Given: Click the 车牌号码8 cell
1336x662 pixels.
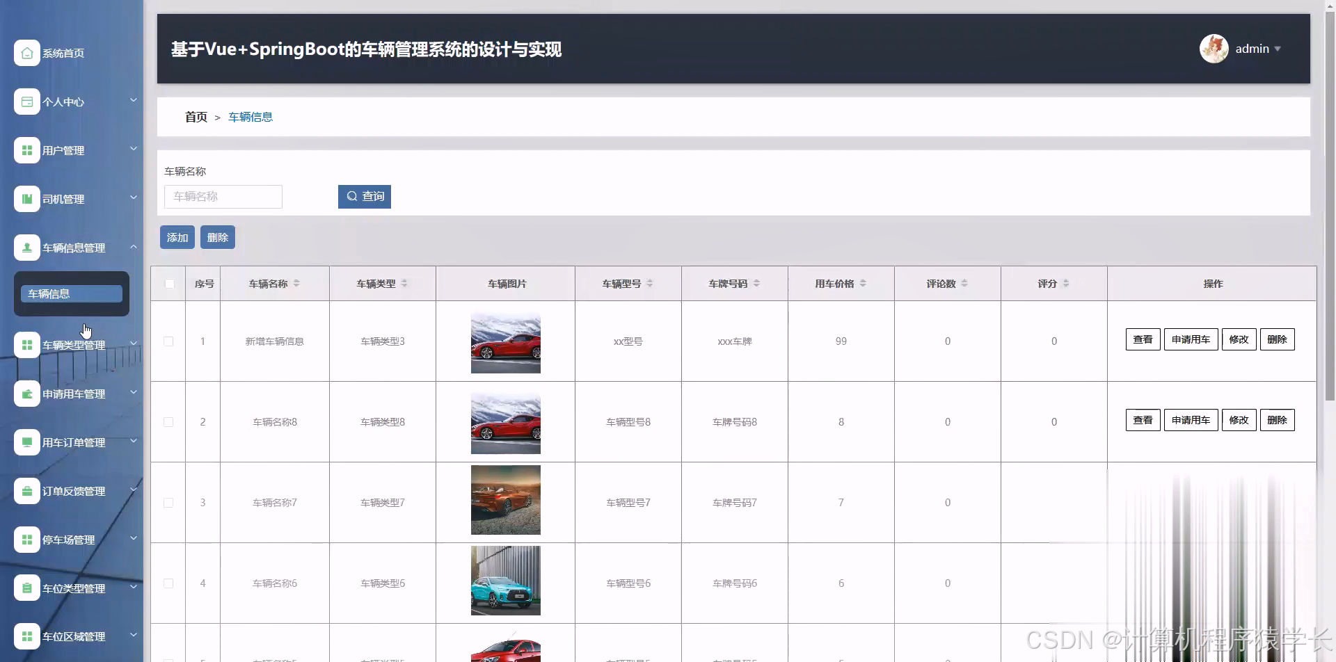Looking at the screenshot, I should 735,422.
